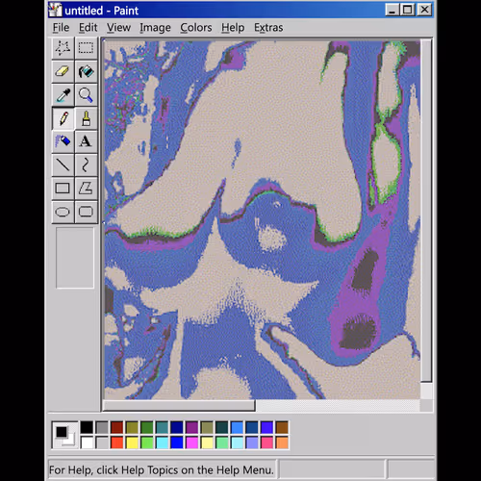Viewport: 481px width, 481px height.
Task: Pick the orange palette swatch
Action: click(282, 443)
